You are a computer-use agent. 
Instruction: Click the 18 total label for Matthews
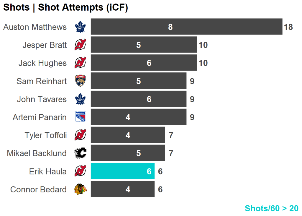click(288, 27)
